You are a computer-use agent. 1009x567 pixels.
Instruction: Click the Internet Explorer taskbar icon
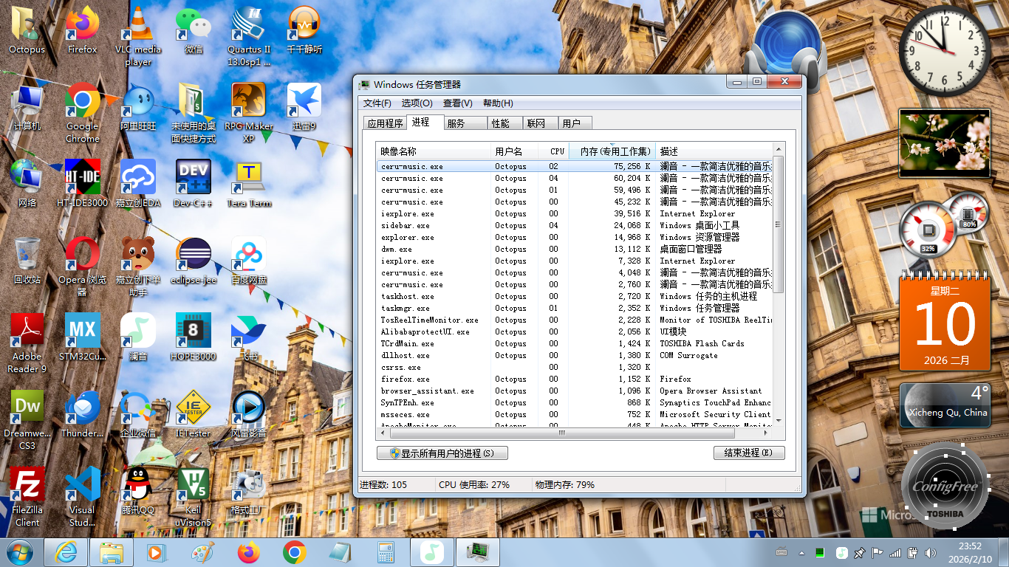click(66, 551)
